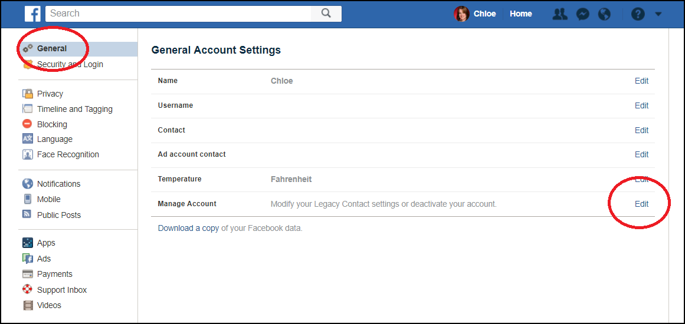Open Support Inbox in sidebar

click(61, 290)
